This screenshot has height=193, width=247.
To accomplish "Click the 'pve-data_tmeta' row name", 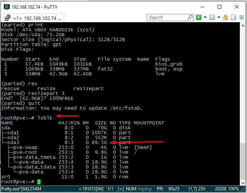I will pyautogui.click(x=34, y=157).
